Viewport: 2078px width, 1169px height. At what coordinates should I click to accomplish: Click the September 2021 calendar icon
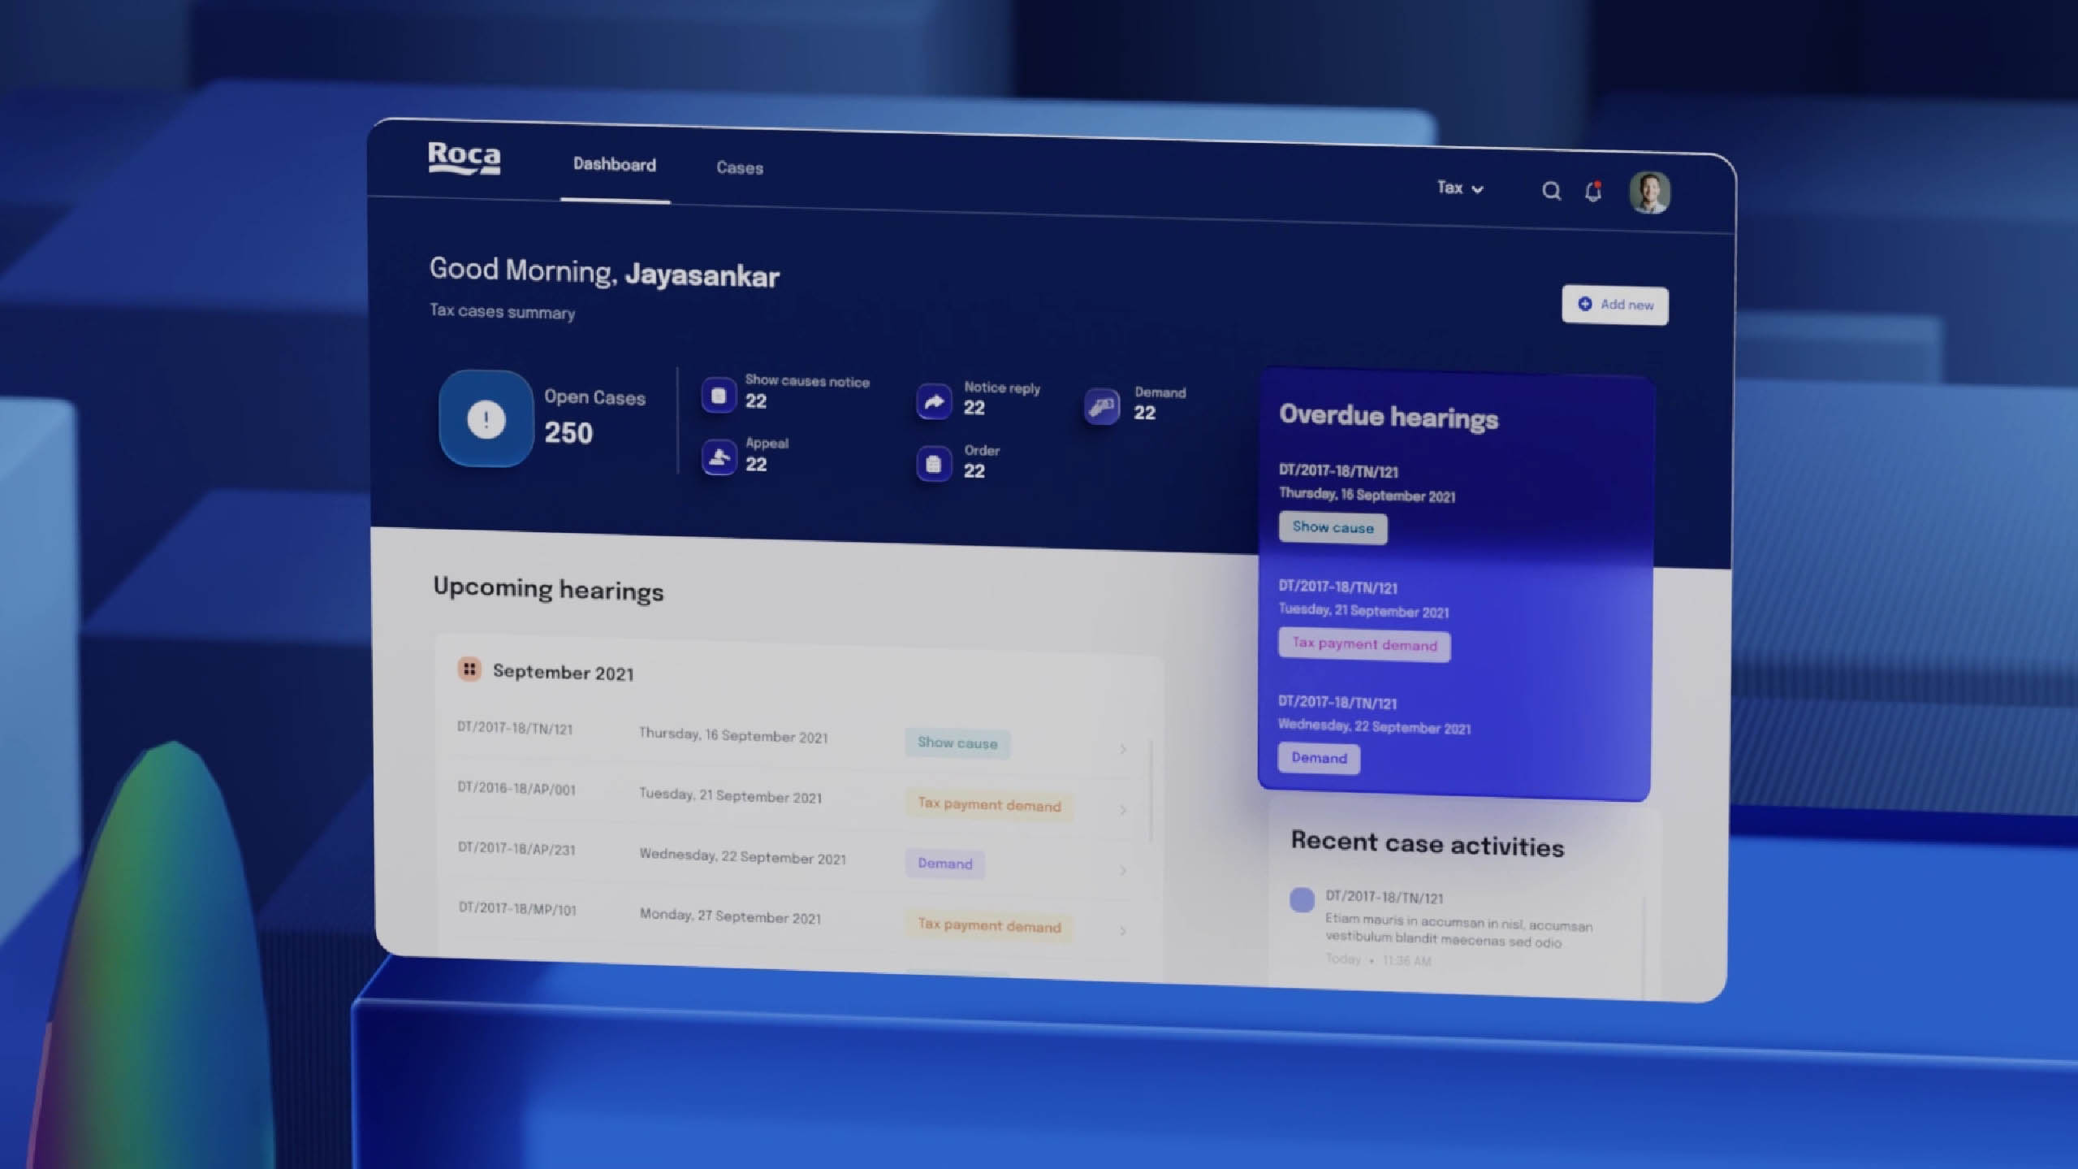(x=469, y=669)
